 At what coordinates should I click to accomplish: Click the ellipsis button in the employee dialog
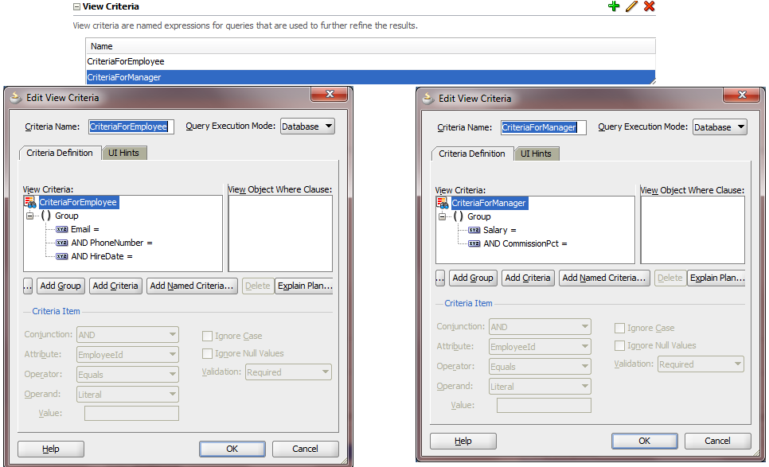pos(28,286)
